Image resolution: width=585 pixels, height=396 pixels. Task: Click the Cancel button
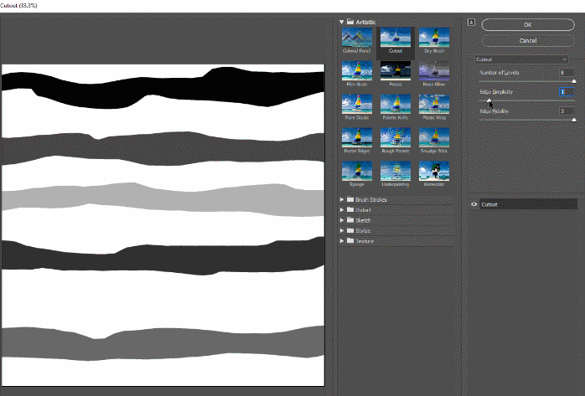pos(528,39)
